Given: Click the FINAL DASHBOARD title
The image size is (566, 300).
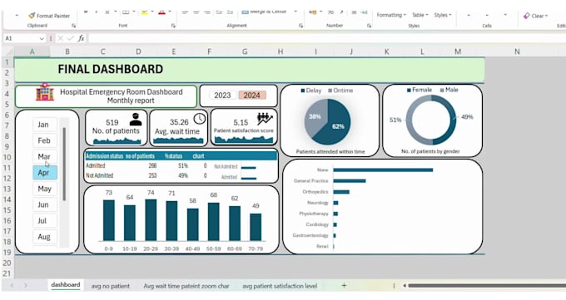Looking at the screenshot, I should [111, 69].
